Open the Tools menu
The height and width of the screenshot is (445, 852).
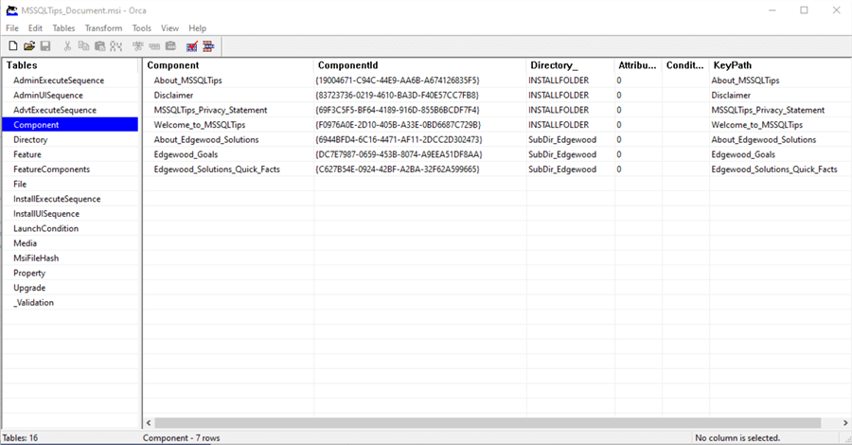[142, 28]
